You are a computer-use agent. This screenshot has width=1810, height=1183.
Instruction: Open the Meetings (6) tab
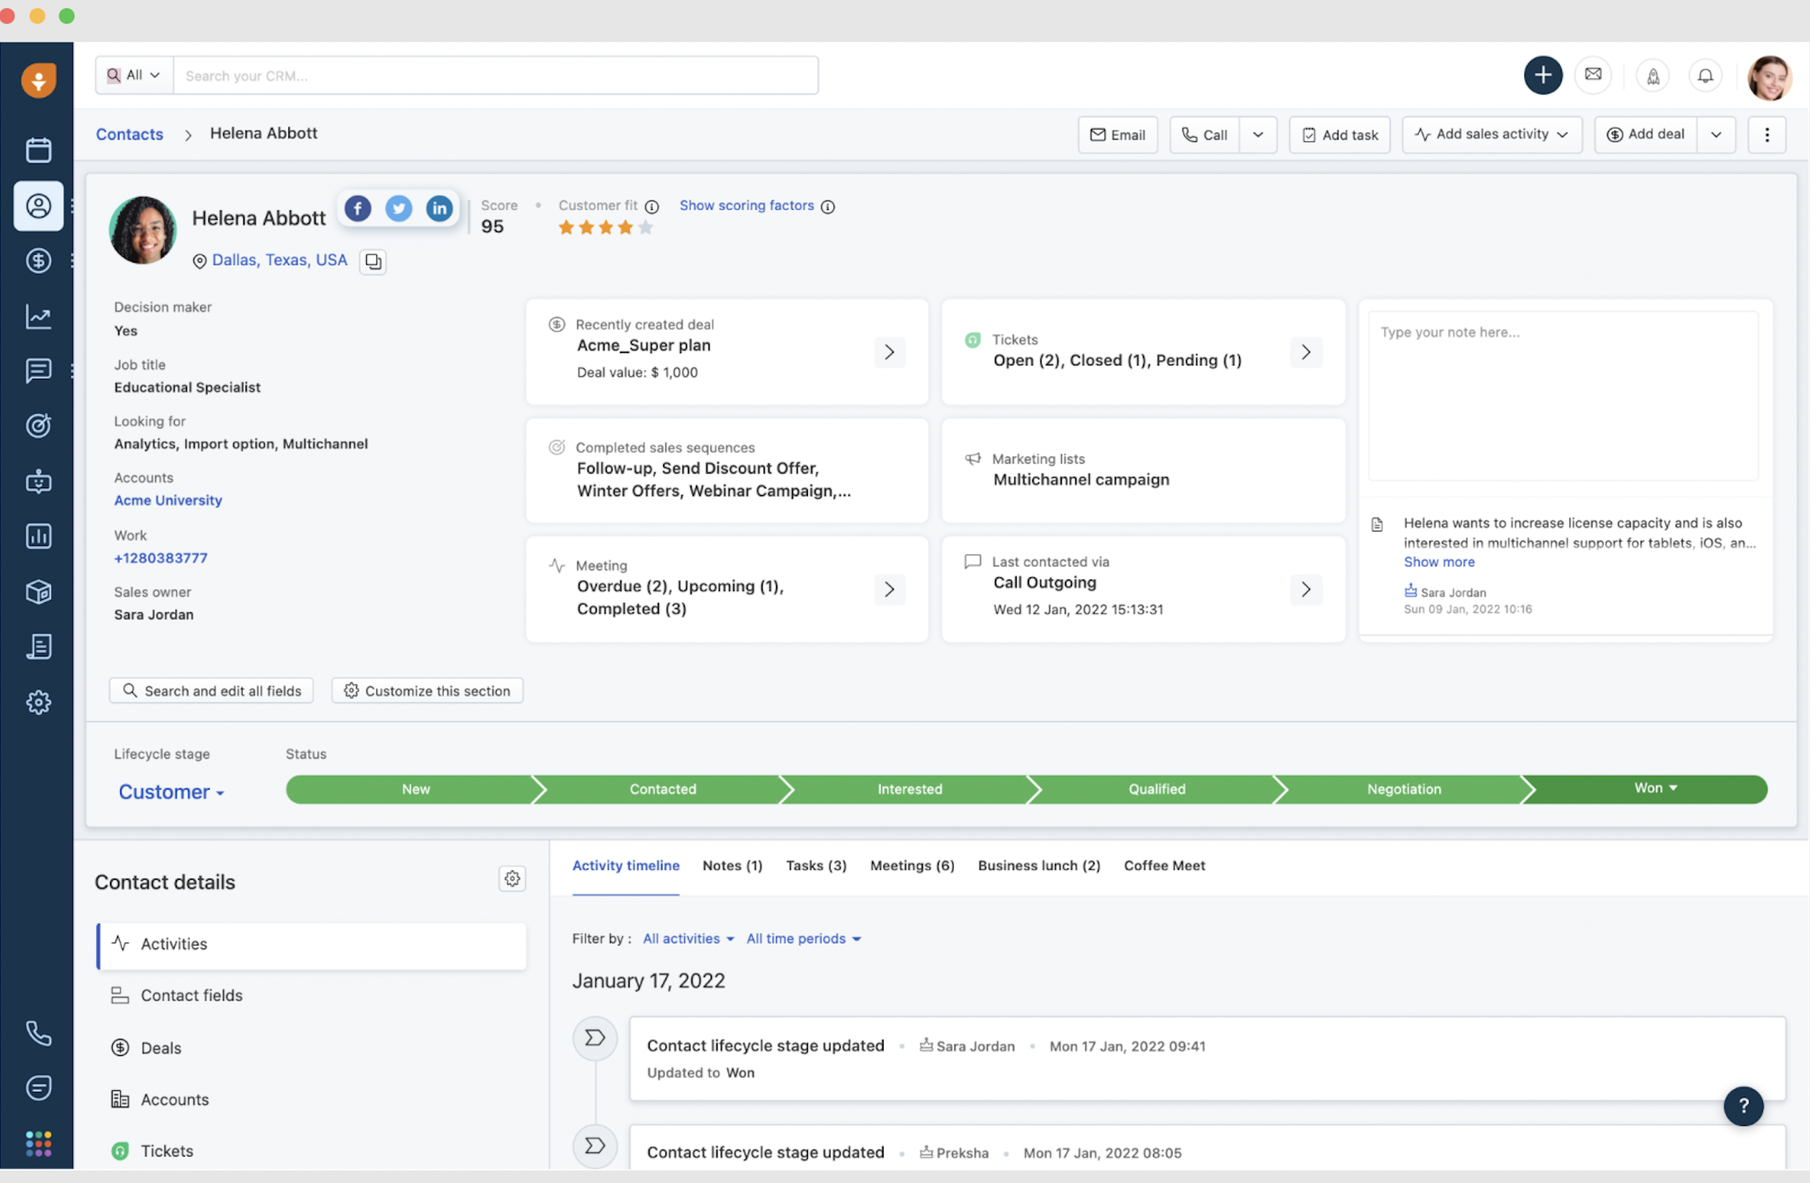coord(912,866)
